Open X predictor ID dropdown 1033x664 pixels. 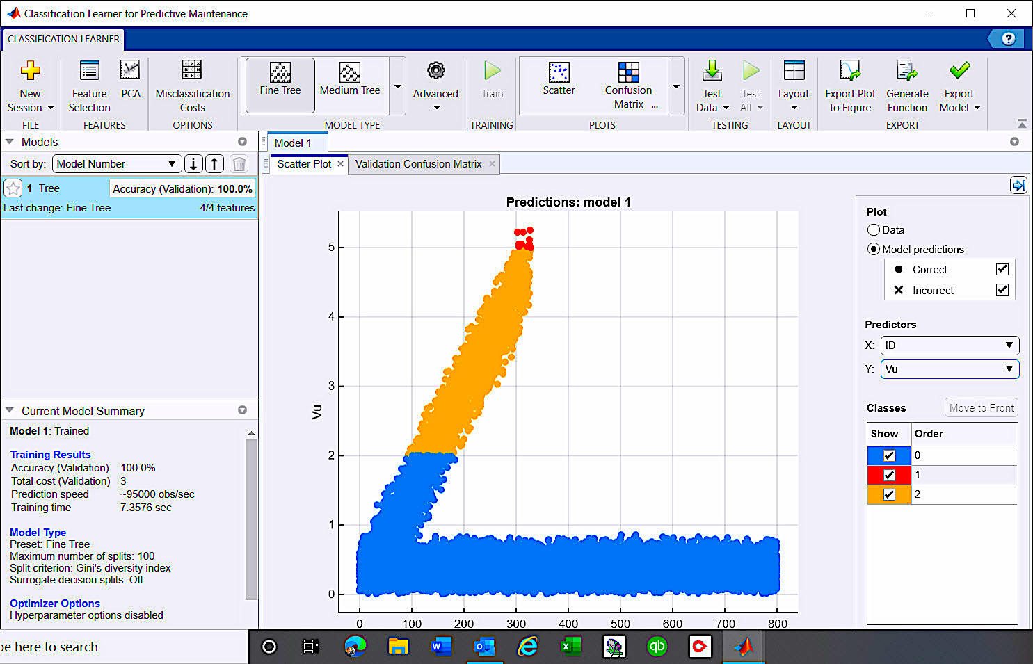[950, 346]
